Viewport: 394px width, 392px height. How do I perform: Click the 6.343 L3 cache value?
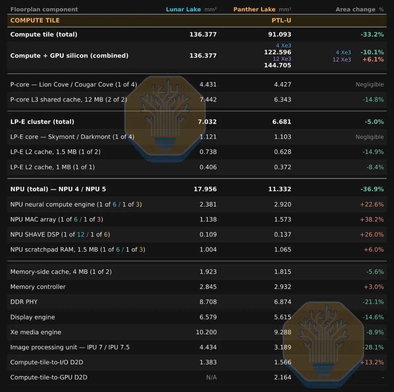(282, 99)
